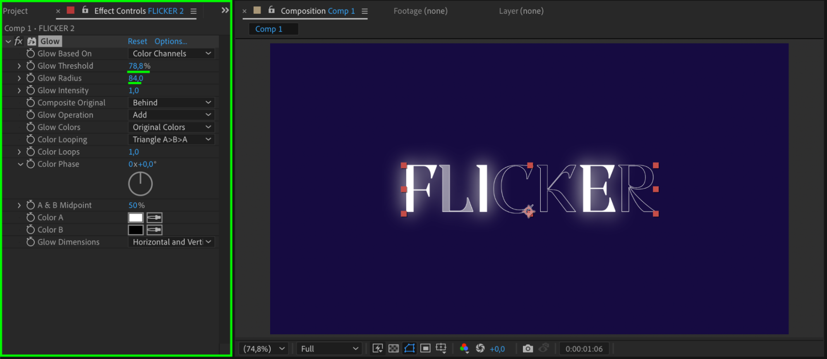Click the Color A stopwatch icon
Viewport: 827px width, 359px height.
tap(31, 217)
